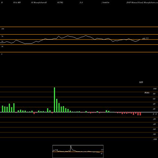Click the '-11' label in mini chart
This screenshot has height=158, width=158.
point(102,150)
